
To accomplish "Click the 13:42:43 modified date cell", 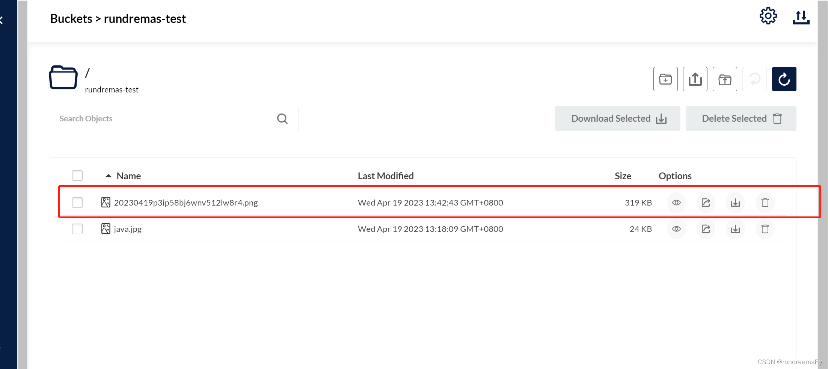I will coord(430,203).
